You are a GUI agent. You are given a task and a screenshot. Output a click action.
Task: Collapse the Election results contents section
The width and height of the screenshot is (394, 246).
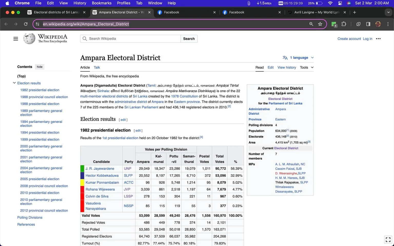pyautogui.click(x=14, y=83)
